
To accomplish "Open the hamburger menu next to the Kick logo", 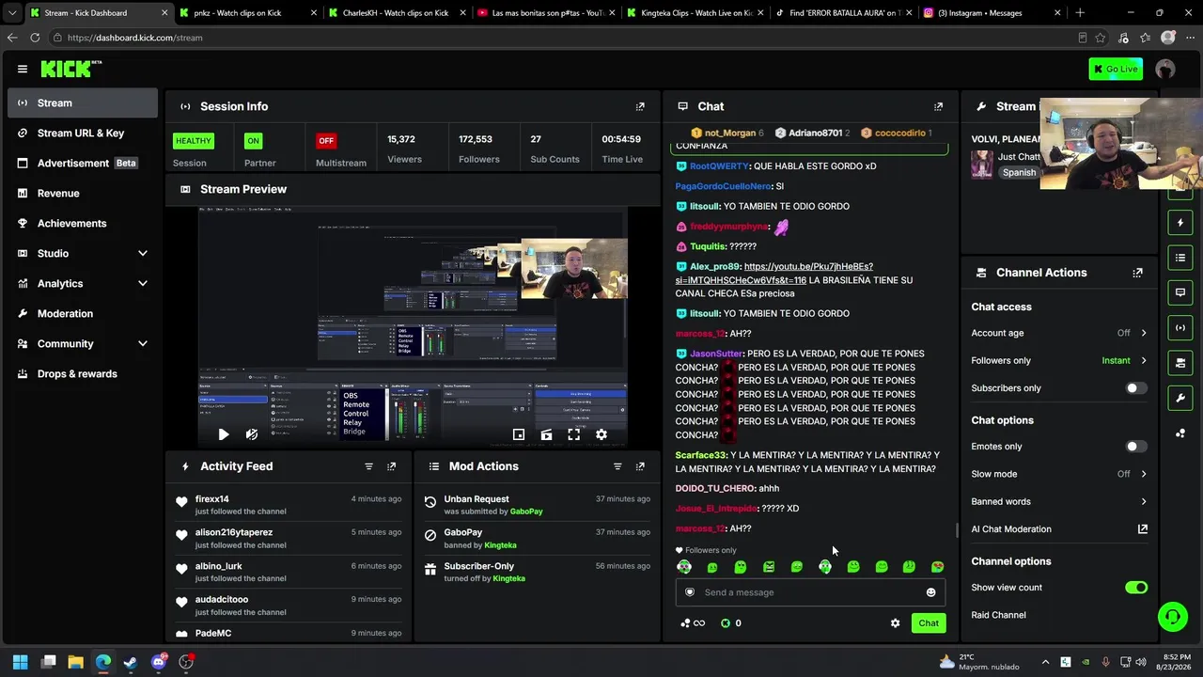I will pos(23,69).
